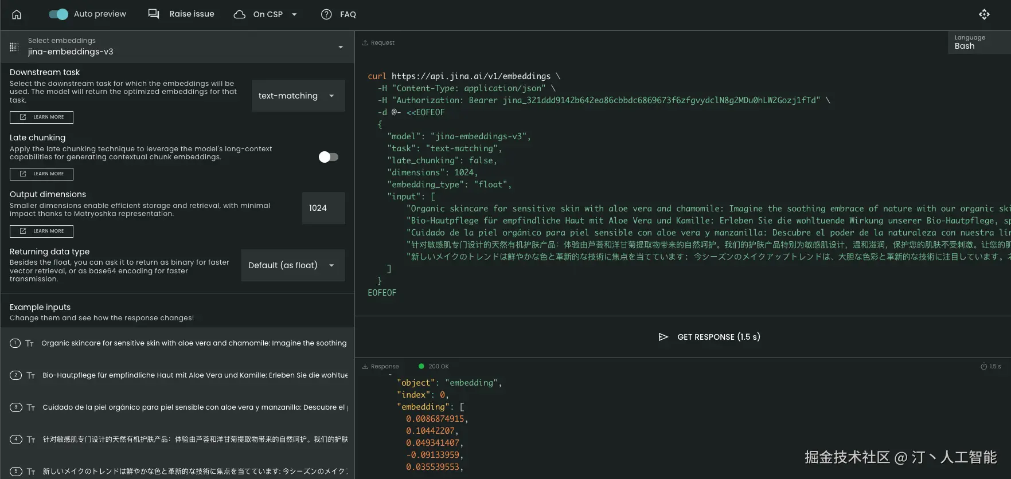Viewport: 1011px width, 479px height.
Task: Click the Raise issue menu item
Action: click(x=192, y=14)
